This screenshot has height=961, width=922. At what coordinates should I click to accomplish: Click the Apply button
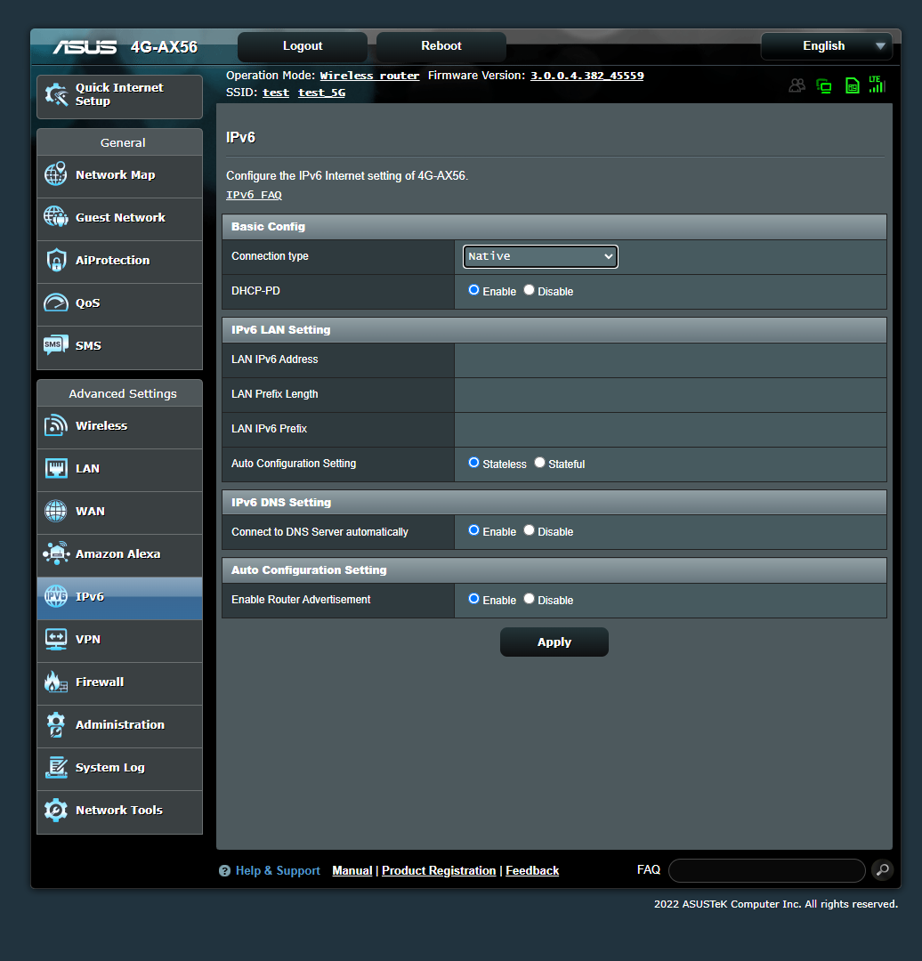(x=554, y=642)
